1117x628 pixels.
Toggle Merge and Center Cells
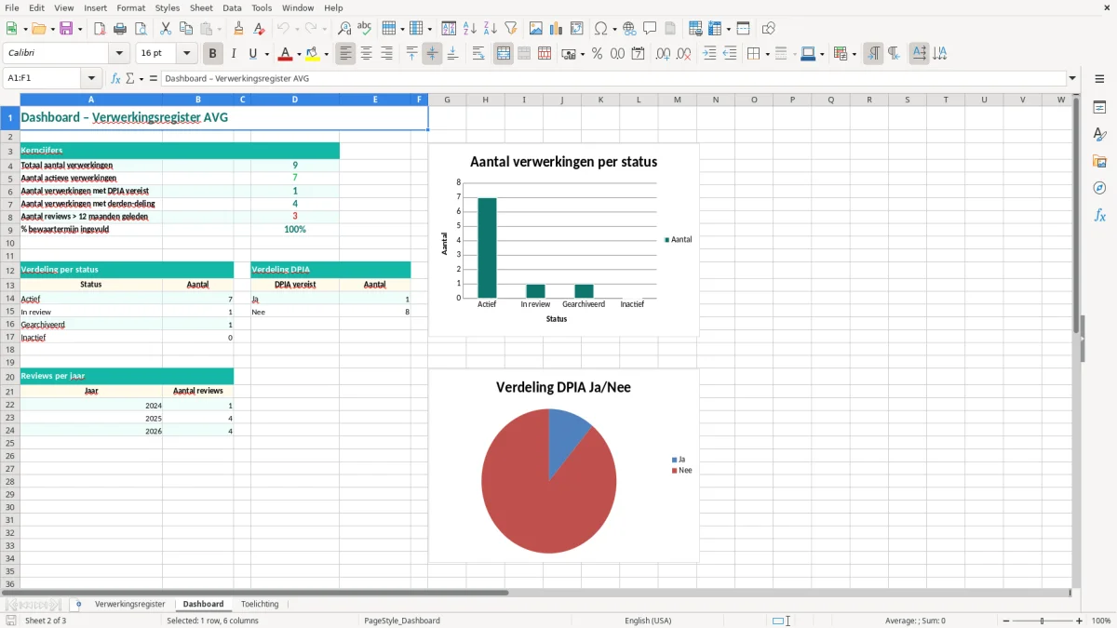pos(504,54)
